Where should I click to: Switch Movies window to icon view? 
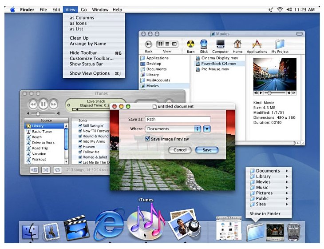tap(160, 44)
